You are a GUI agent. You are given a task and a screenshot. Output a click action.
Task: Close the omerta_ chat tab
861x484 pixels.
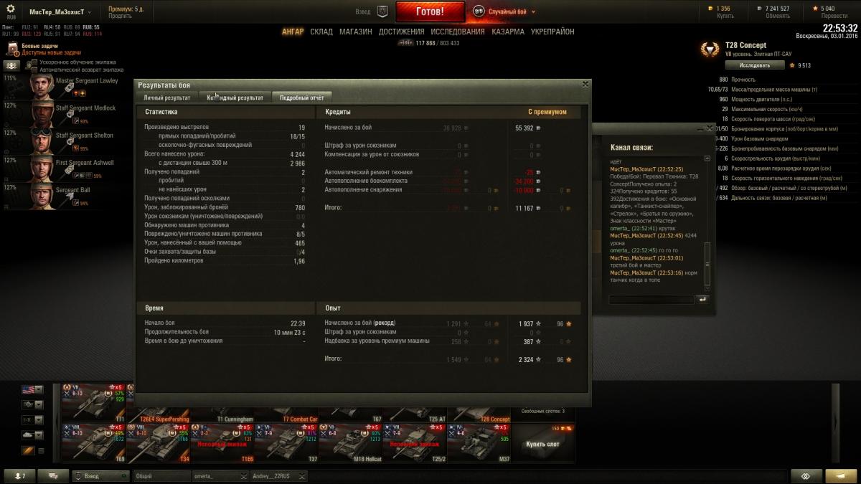click(245, 476)
